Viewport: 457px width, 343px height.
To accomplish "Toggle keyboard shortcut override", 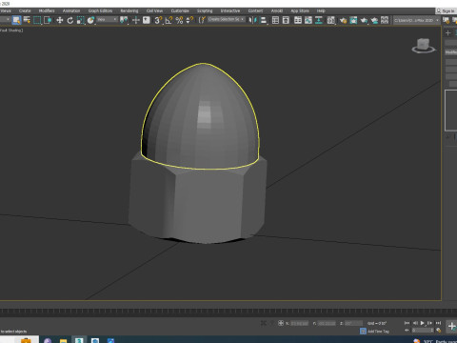I will pyautogui.click(x=147, y=20).
